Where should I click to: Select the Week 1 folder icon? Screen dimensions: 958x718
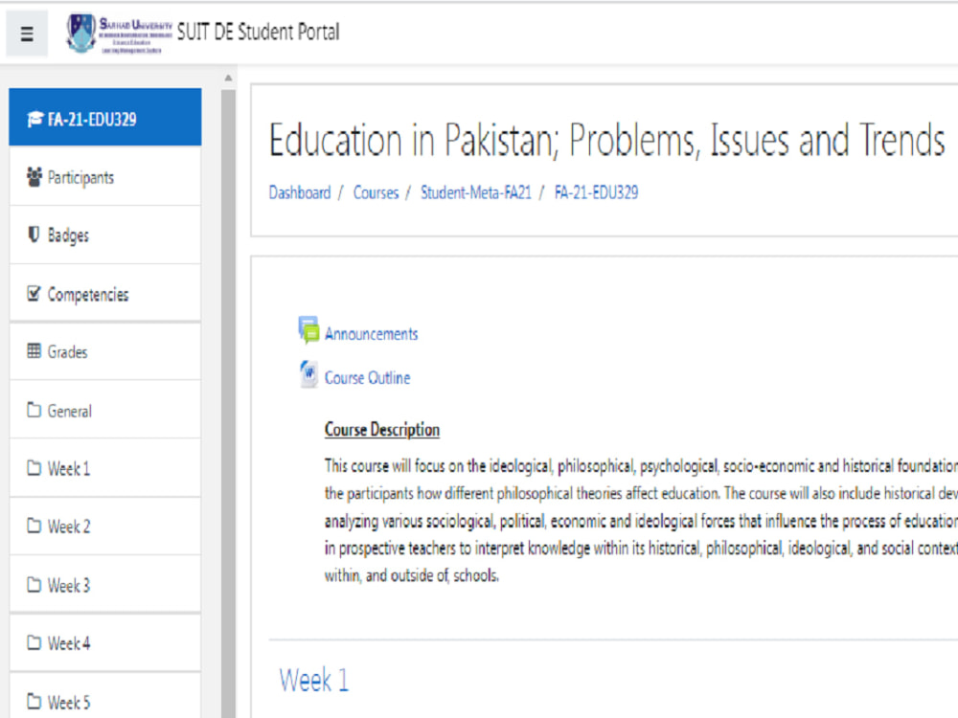(34, 468)
